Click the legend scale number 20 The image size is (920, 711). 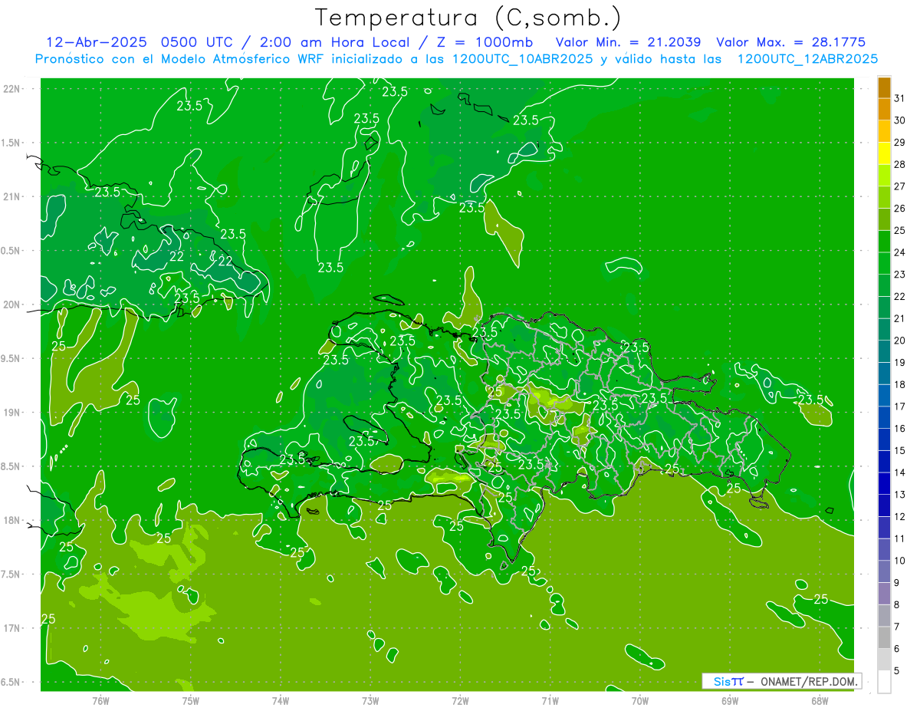tap(900, 341)
